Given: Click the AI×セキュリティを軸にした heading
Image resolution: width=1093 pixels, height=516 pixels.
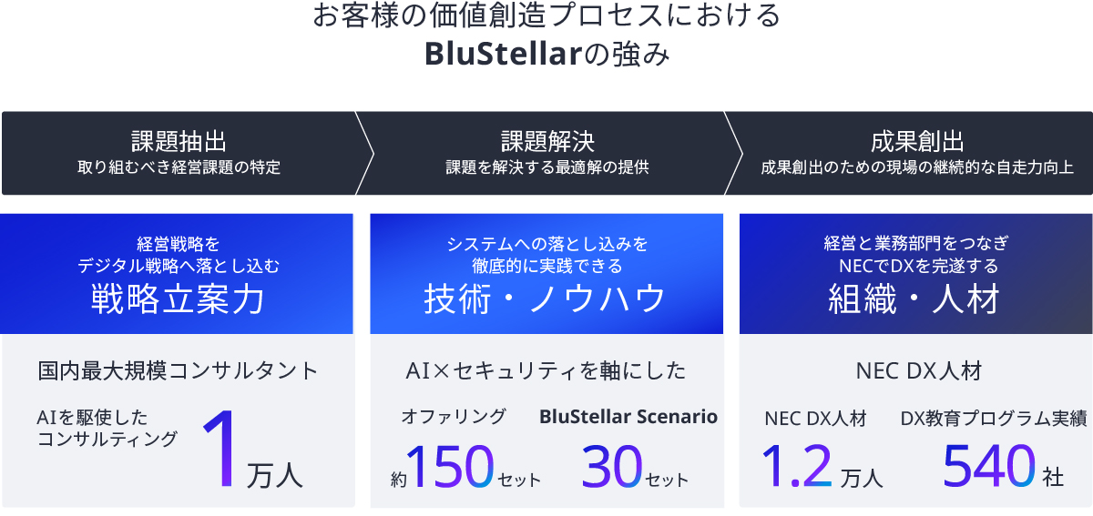Looking at the screenshot, I should tap(546, 370).
